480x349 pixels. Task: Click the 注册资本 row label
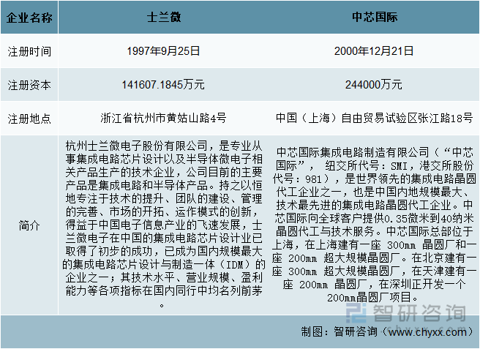tap(29, 85)
